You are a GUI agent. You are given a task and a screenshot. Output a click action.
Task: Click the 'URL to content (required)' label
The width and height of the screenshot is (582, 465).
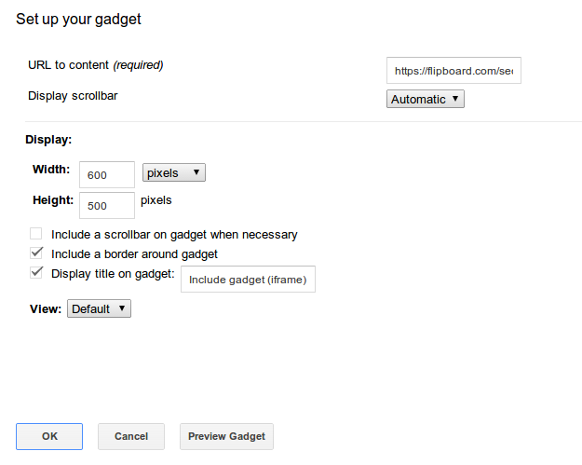(96, 65)
